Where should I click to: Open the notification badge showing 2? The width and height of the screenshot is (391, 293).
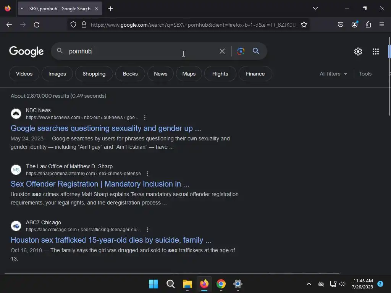click(380, 283)
